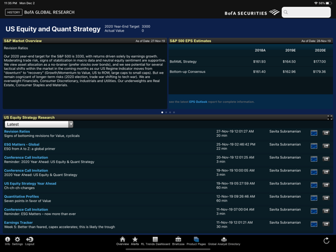The image size is (336, 252).
Task: Open the Info icon in bottom bar
Action: point(7,240)
